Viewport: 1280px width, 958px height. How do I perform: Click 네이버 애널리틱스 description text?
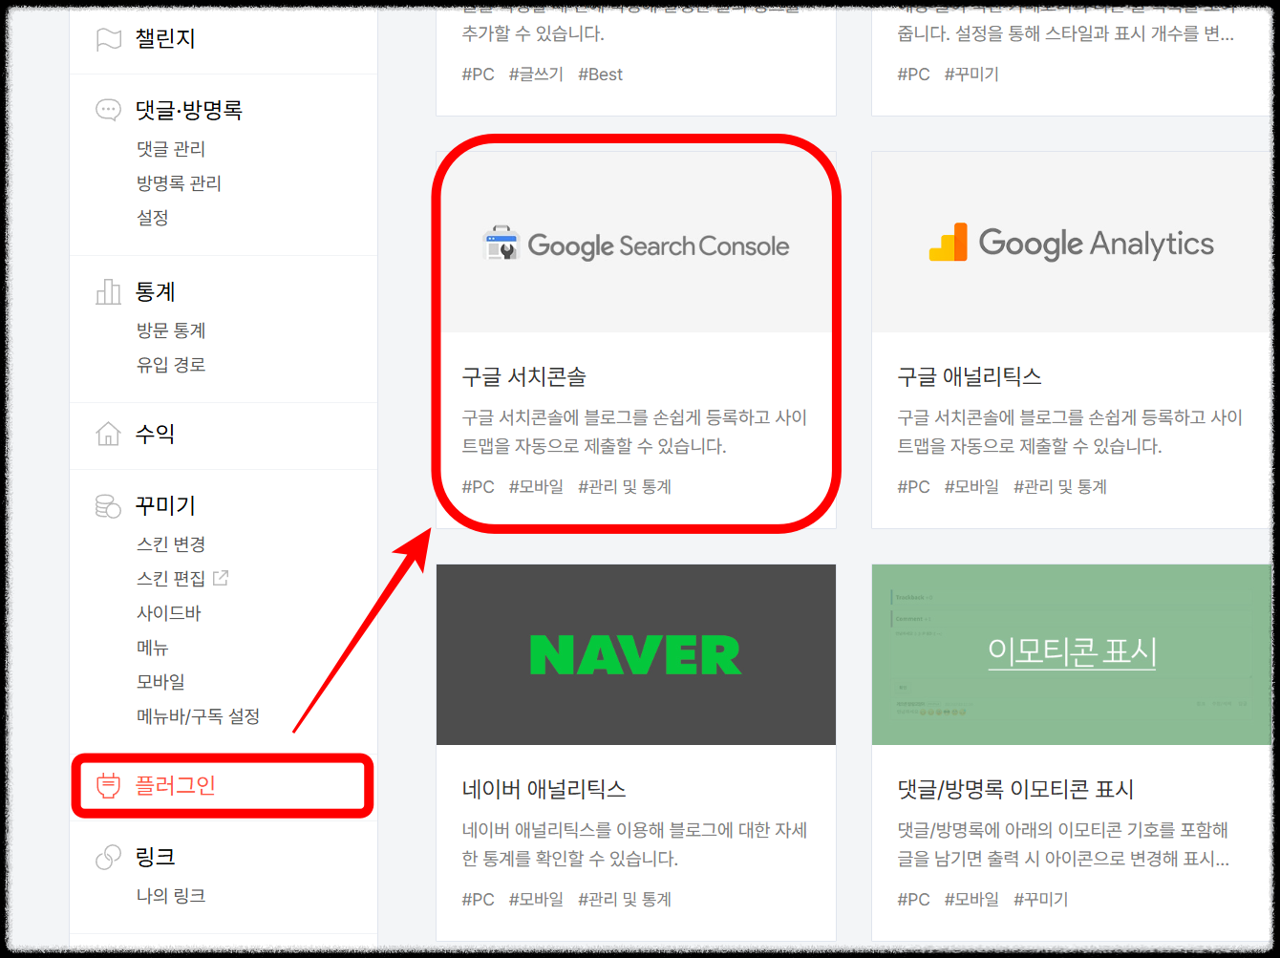tap(635, 844)
